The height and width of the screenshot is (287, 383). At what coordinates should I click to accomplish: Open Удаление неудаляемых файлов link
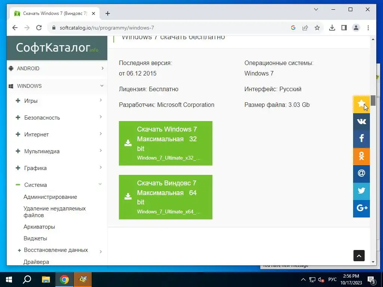point(55,212)
